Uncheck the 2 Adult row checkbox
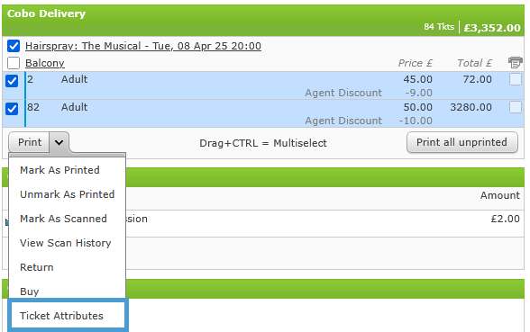This screenshot has width=530, height=332. click(x=12, y=81)
